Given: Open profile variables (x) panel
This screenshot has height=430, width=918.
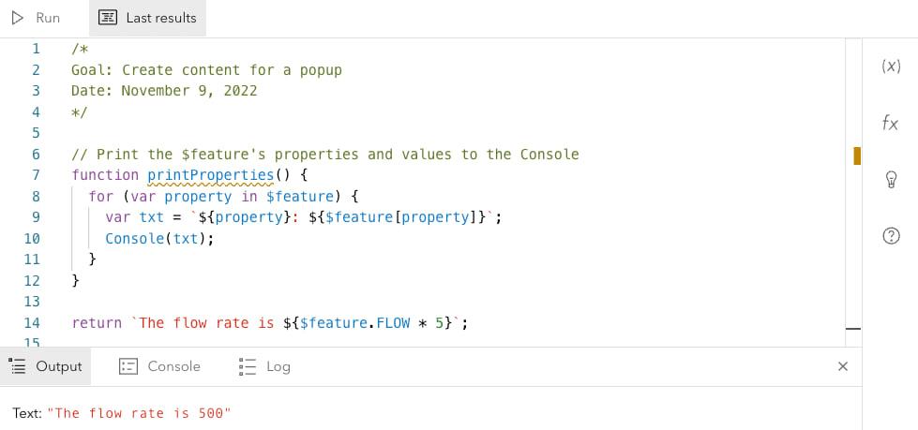Looking at the screenshot, I should 891,66.
